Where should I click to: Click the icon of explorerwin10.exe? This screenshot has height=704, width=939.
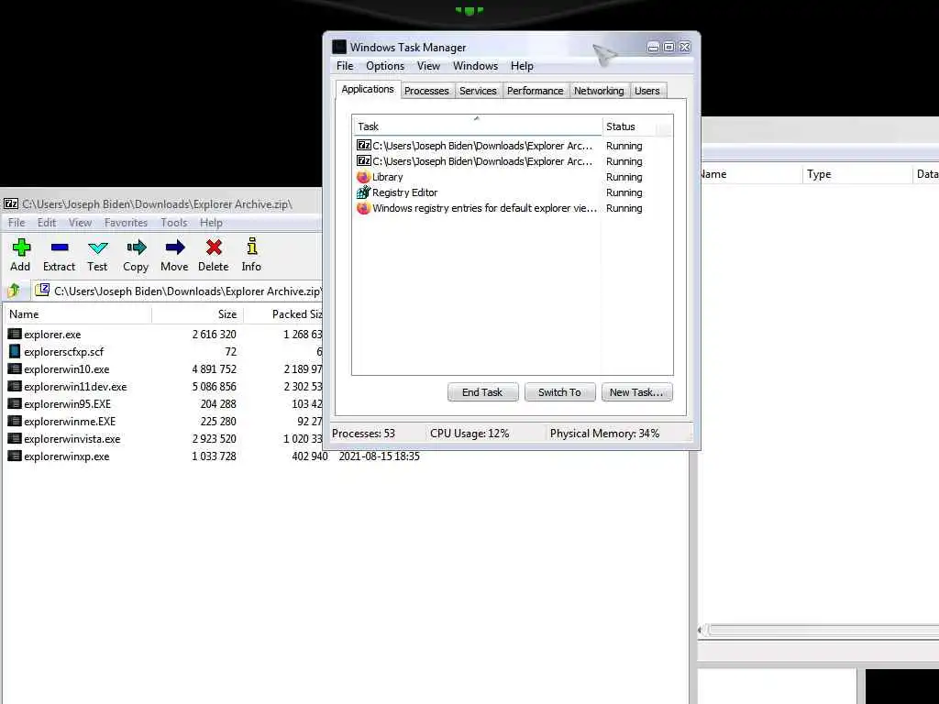click(15, 368)
